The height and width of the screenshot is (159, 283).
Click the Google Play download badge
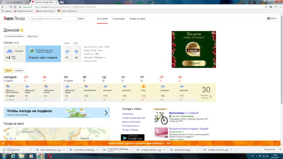click(132, 137)
